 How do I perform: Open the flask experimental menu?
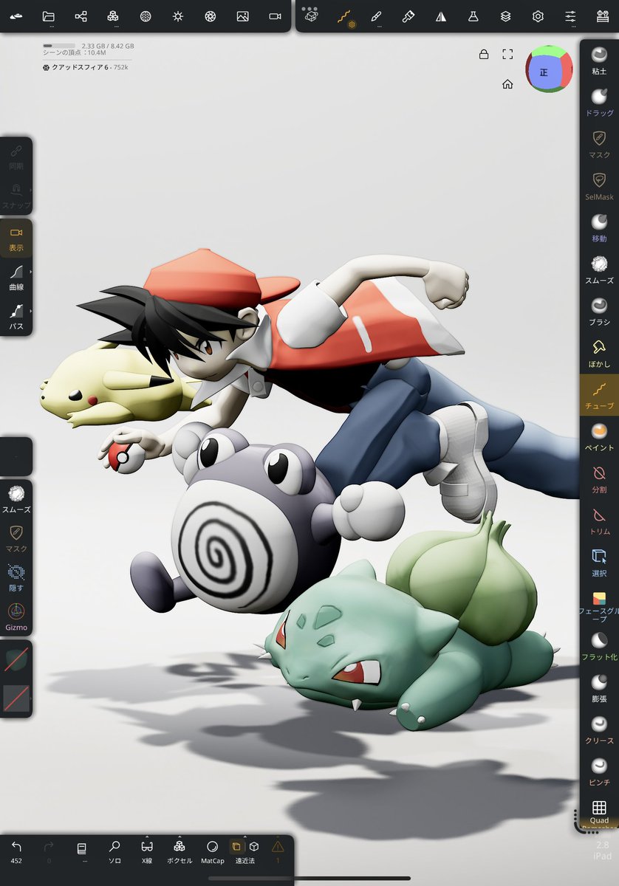tap(473, 16)
